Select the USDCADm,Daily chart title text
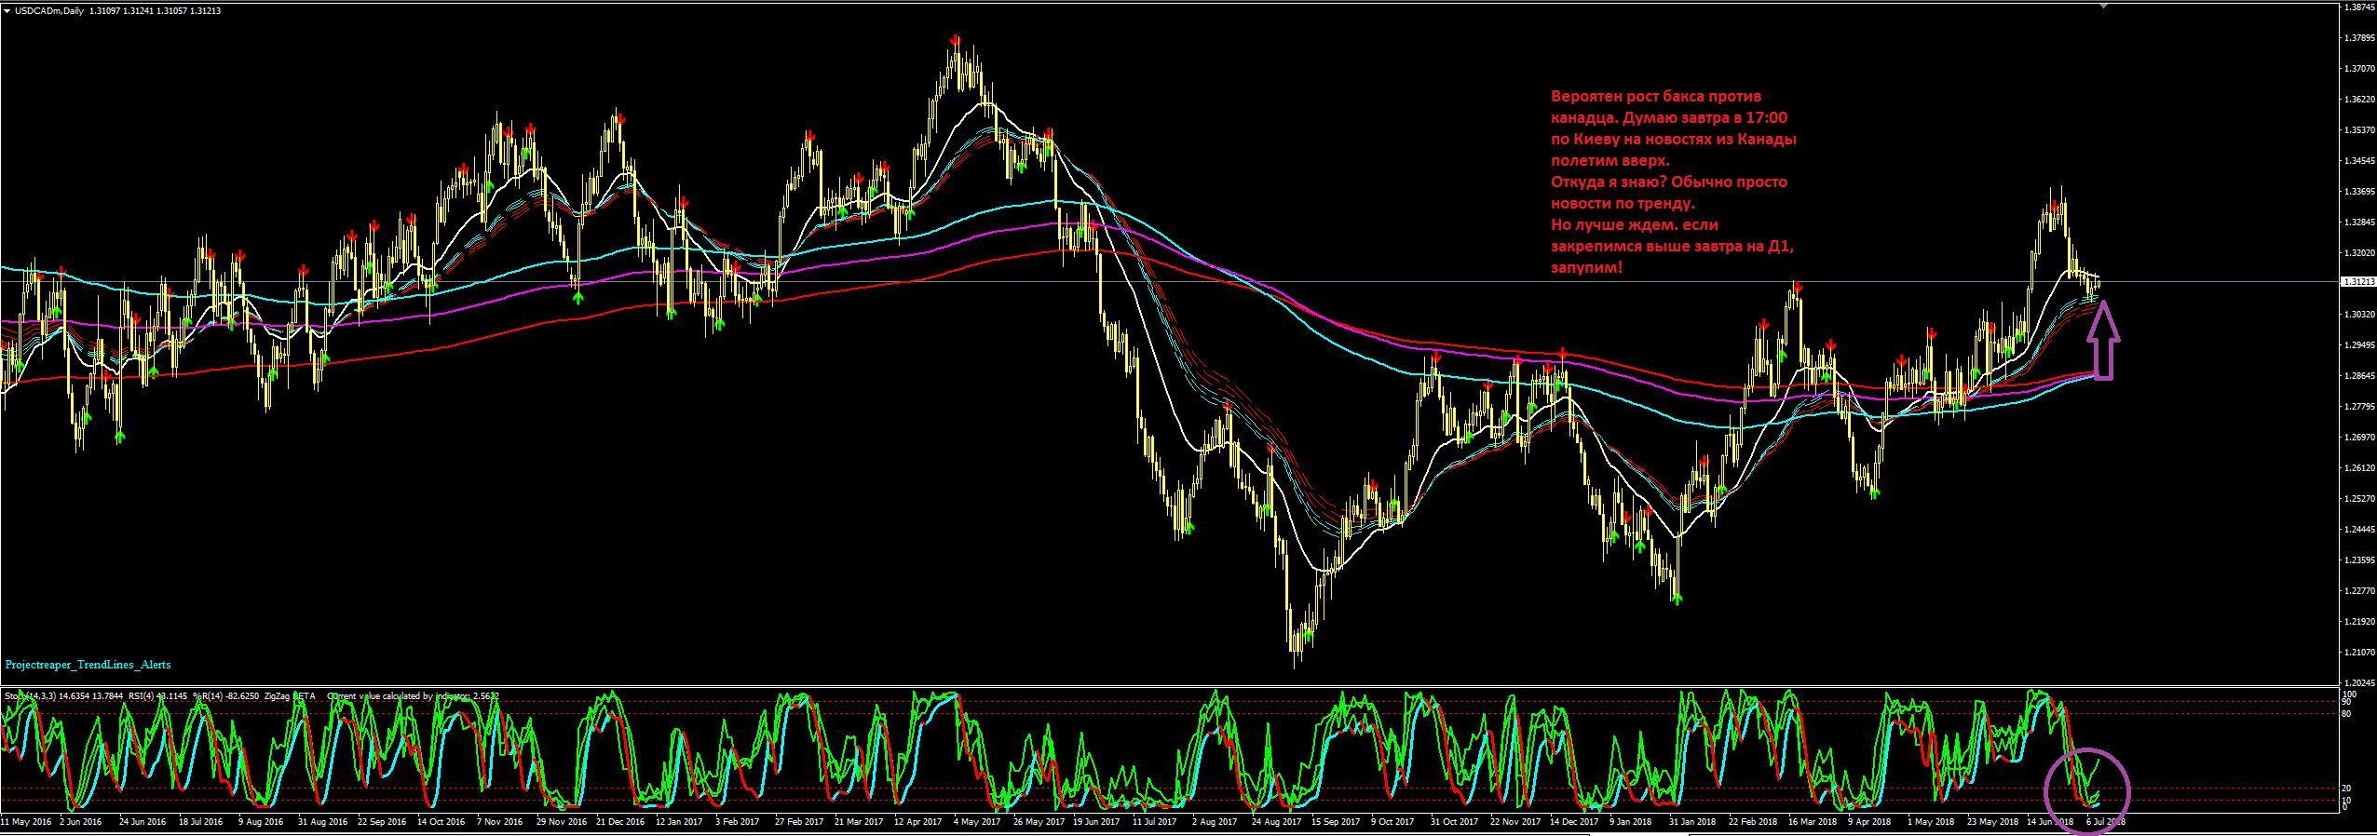The height and width of the screenshot is (836, 2377). tap(48, 10)
